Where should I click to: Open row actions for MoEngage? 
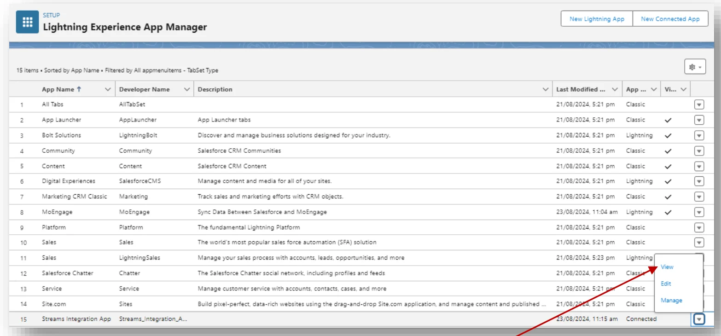(699, 212)
